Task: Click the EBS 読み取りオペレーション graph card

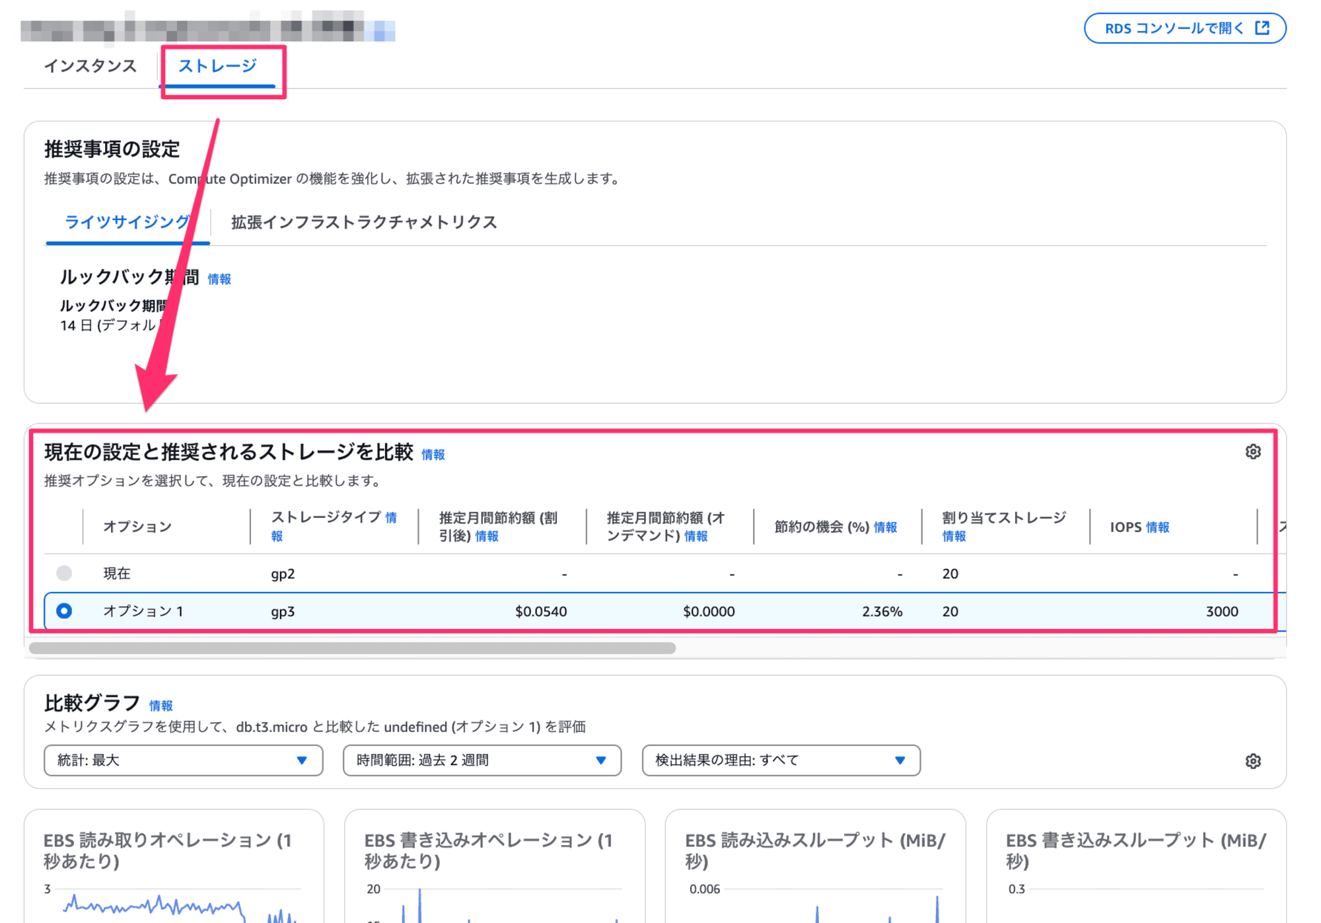Action: pos(174,866)
